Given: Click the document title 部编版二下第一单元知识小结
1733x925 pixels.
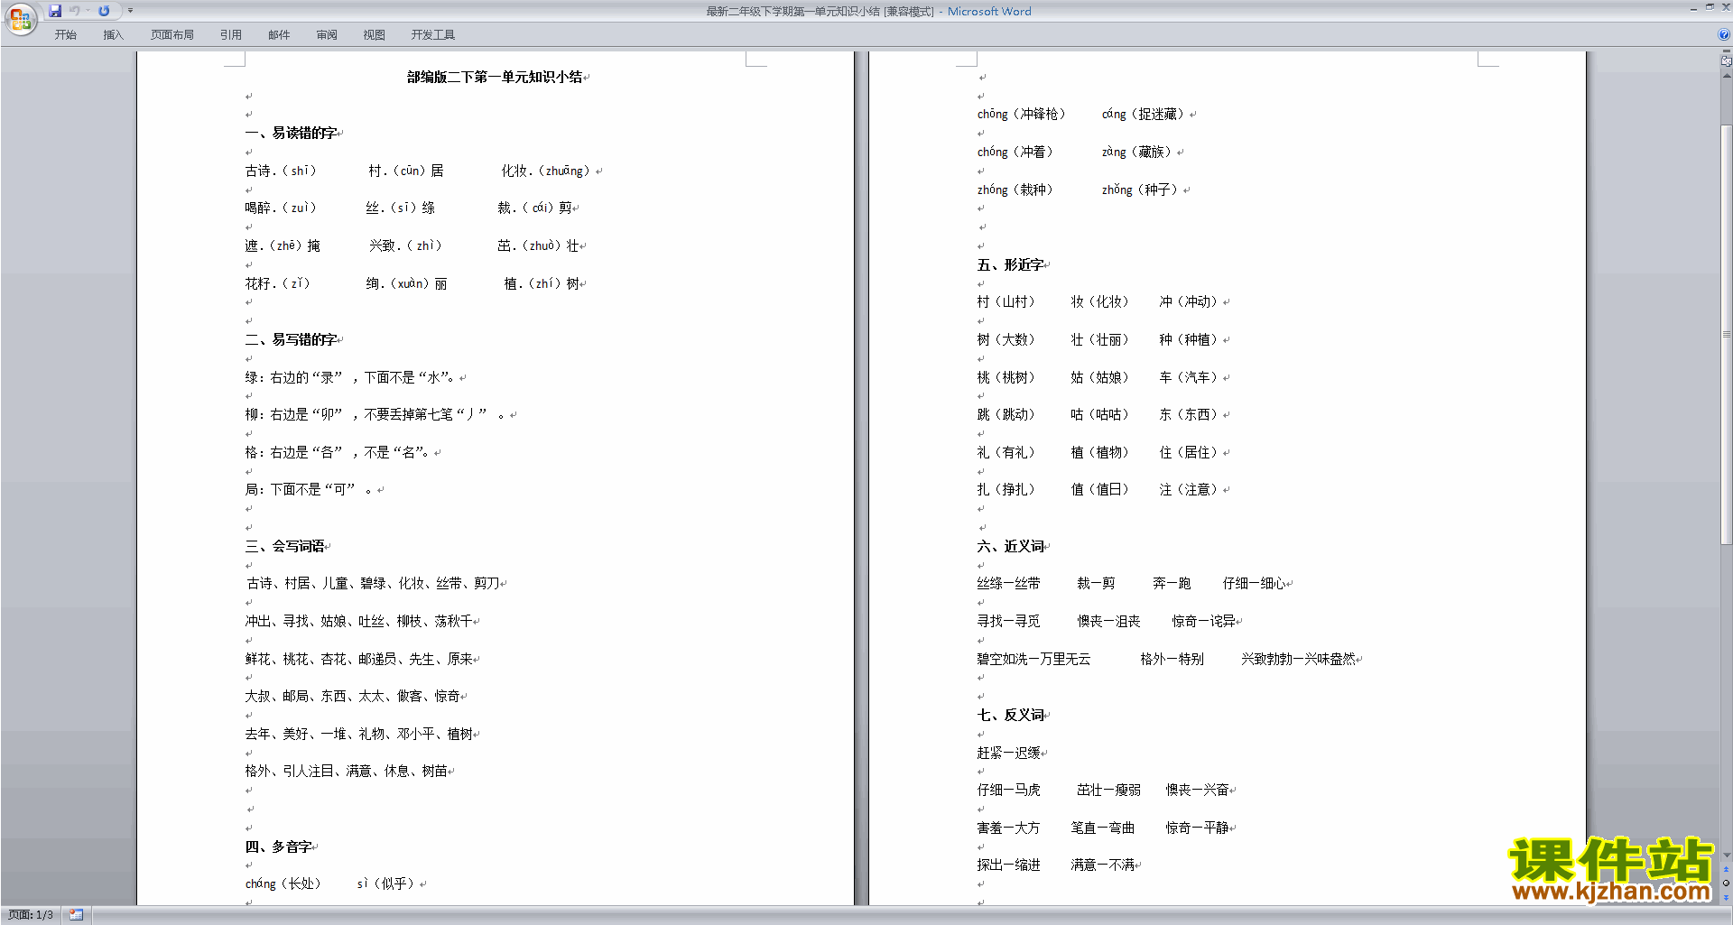Looking at the screenshot, I should click(495, 78).
